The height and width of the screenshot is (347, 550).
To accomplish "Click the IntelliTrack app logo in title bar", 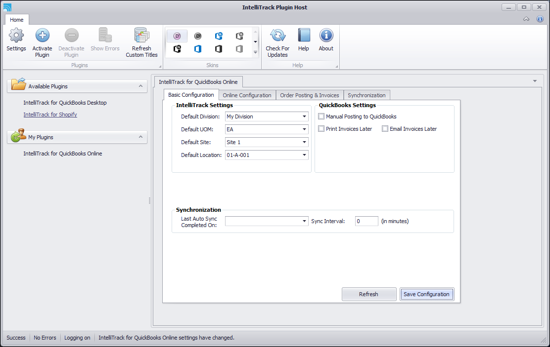I will pos(7,7).
